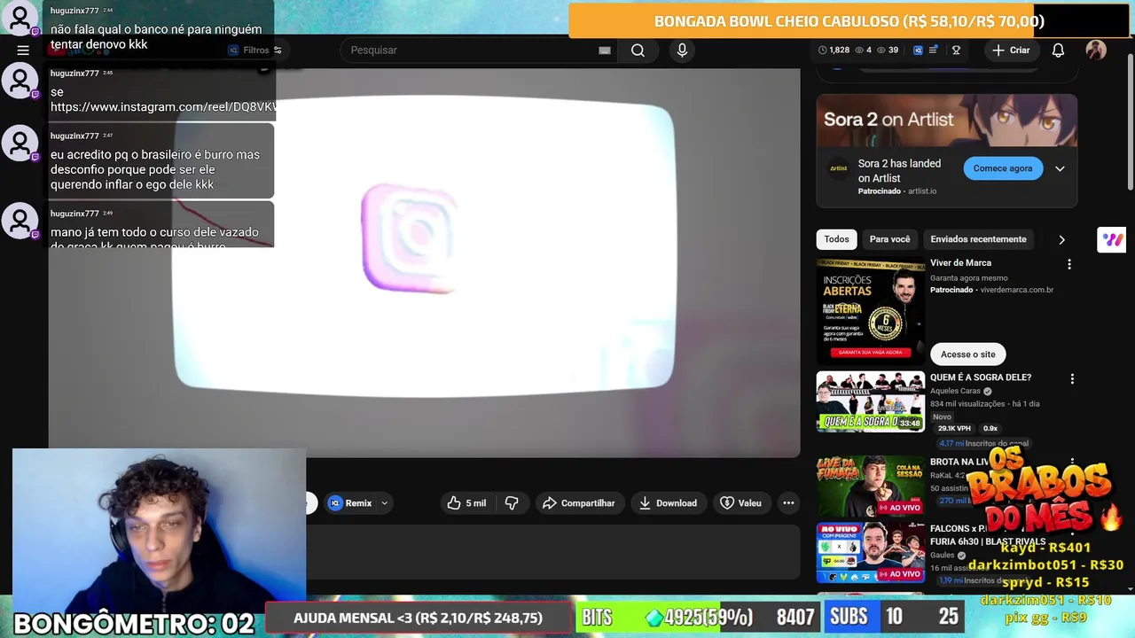The width and height of the screenshot is (1135, 638).
Task: Open the Sora 2 on Artlist banner
Action: [946, 121]
